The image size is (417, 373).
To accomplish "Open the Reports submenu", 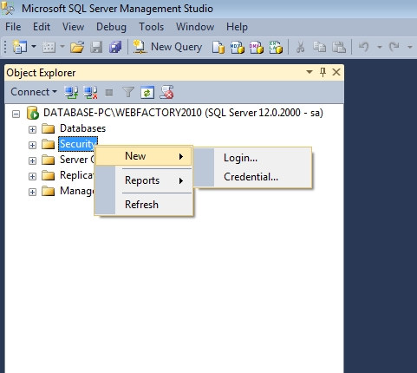I will [144, 180].
